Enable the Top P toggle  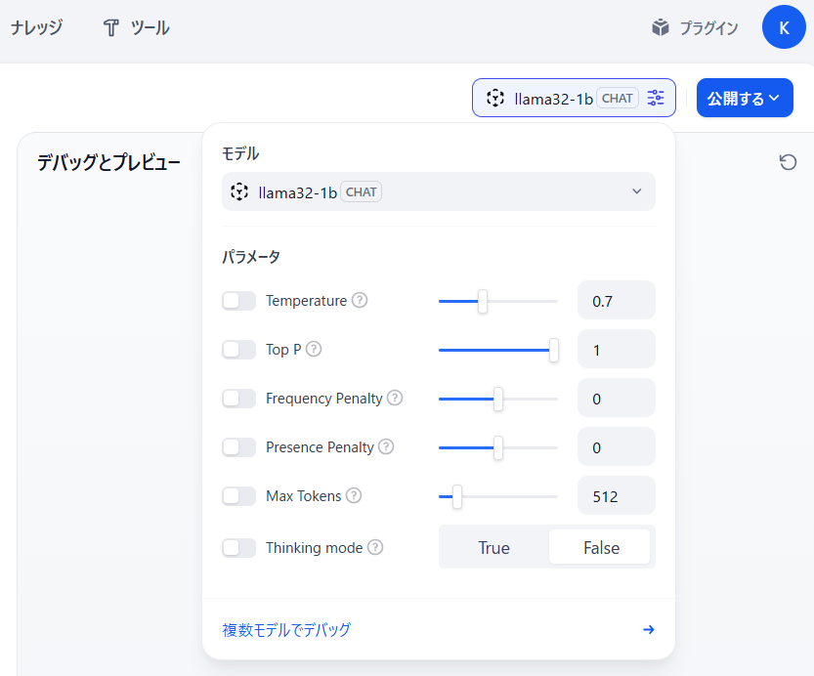[x=238, y=349]
